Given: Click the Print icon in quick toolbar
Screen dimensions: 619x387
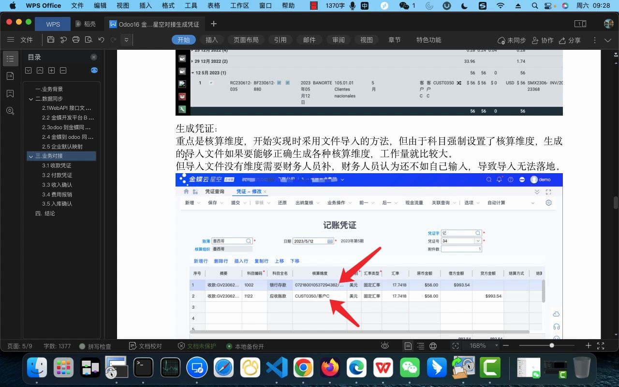Looking at the screenshot, I should tap(76, 40).
